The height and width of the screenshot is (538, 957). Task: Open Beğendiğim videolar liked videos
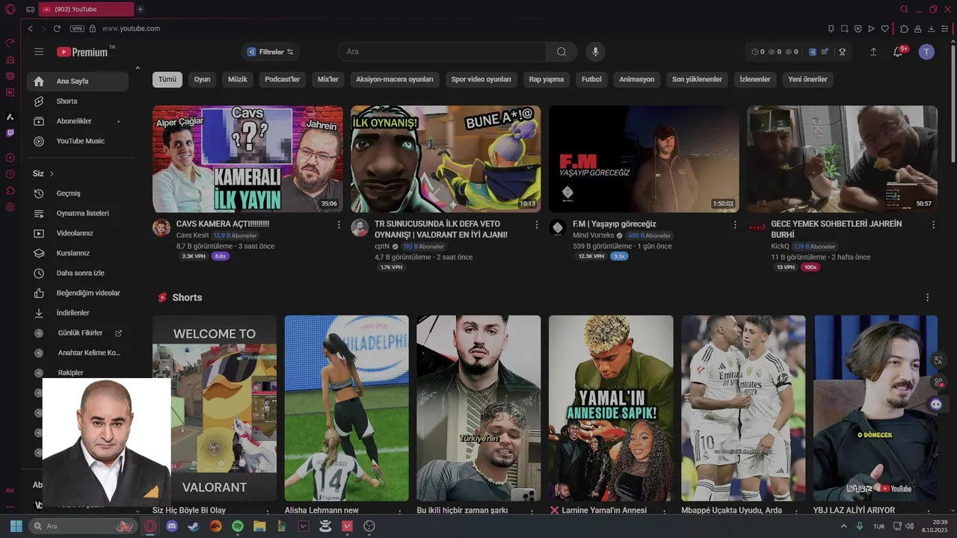point(78,293)
